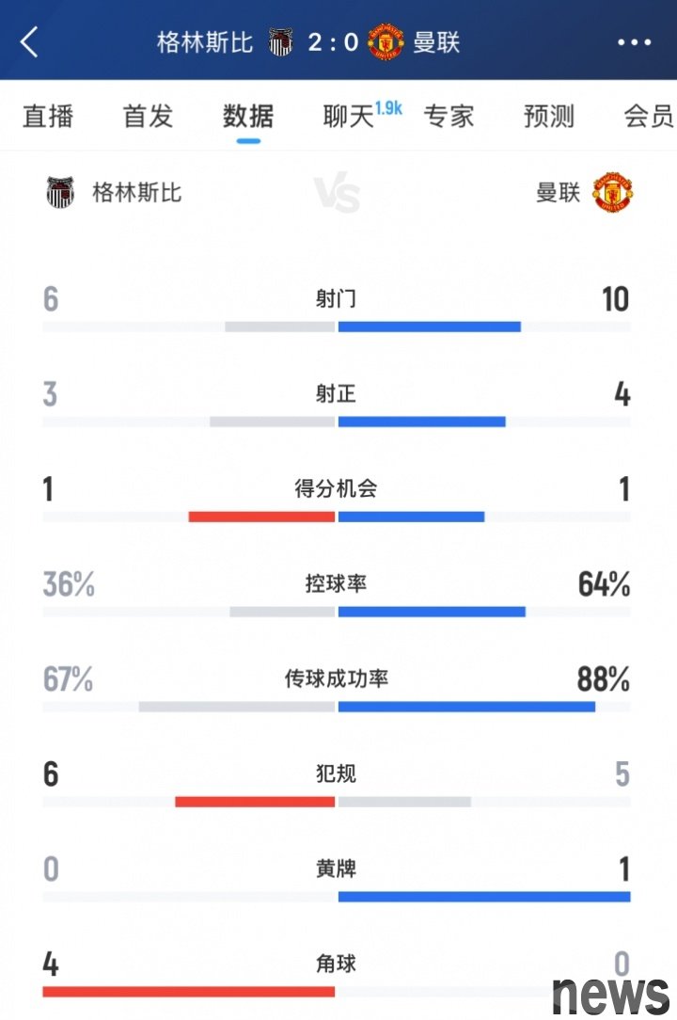Tap Grimsby team badge beside 格林斯比 label
Viewport: 677px width, 1020px height.
(x=60, y=193)
